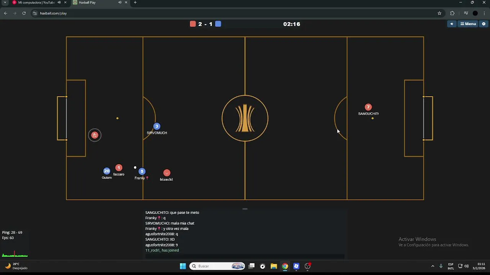Bookmark this page with the star icon
Image resolution: width=490 pixels, height=275 pixels.
tap(439, 13)
